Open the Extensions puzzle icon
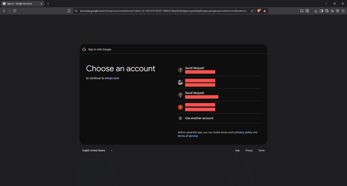Image resolution: width=347 pixels, height=186 pixels. tap(302, 11)
